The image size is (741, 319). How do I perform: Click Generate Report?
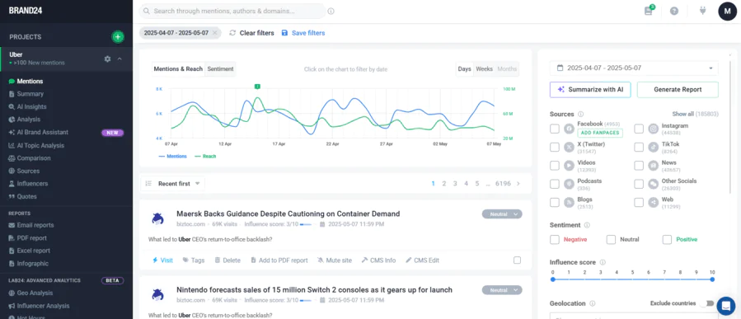point(678,89)
